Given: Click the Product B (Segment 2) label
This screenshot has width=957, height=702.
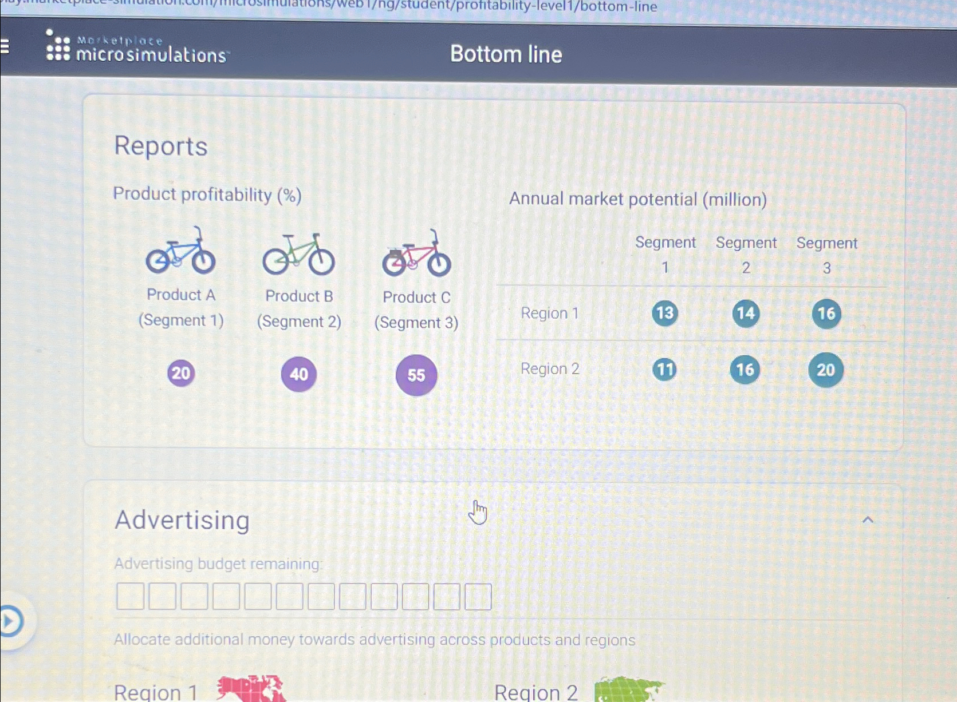Looking at the screenshot, I should point(299,309).
